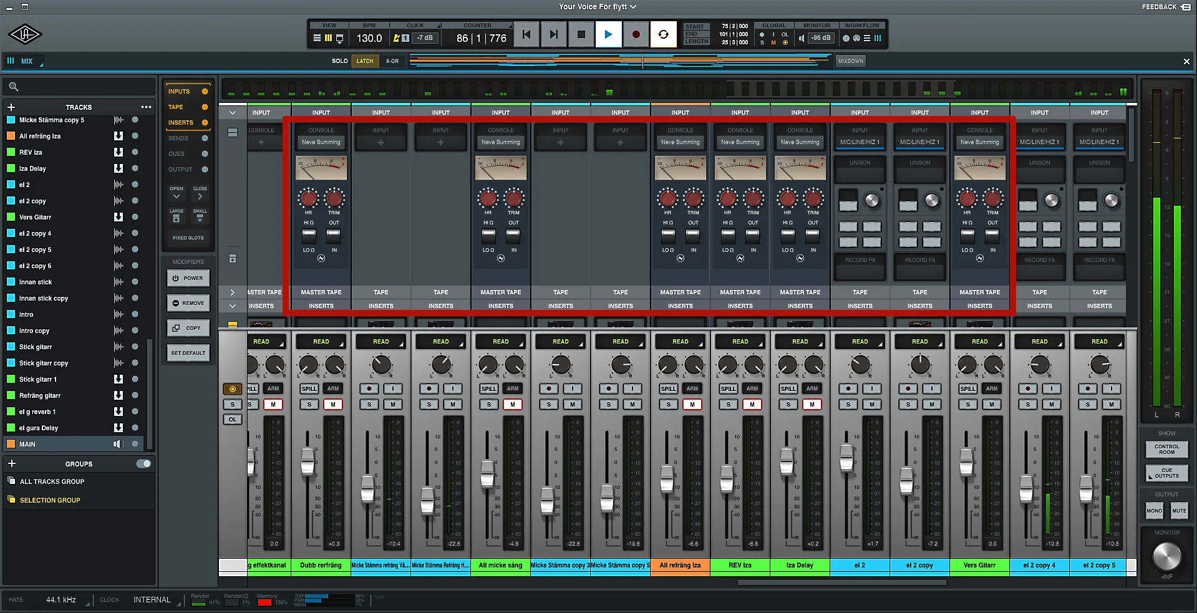The image size is (1197, 613).
Task: Toggle the INPUTS row visibility
Action: point(204,92)
